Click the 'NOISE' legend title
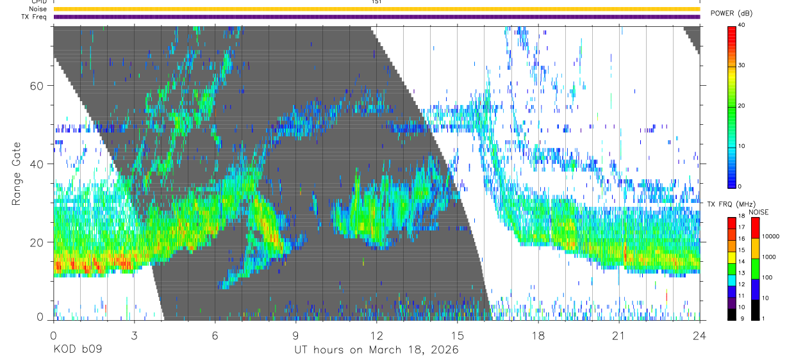This screenshot has height=363, width=787. pyautogui.click(x=759, y=212)
